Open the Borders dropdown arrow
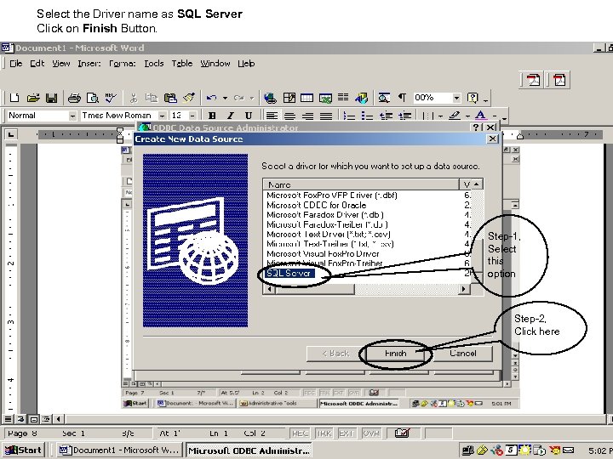This screenshot has width=613, height=459. coord(440,116)
